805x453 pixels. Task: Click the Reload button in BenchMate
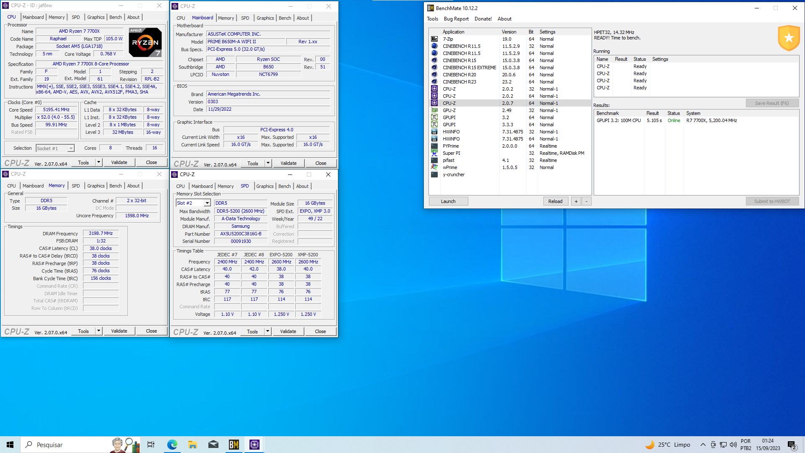click(556, 201)
